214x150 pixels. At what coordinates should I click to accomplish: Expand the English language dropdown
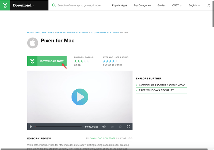pyautogui.click(x=194, y=5)
